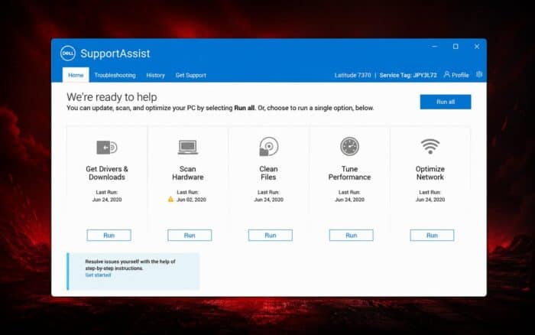The width and height of the screenshot is (535, 335).
Task: Open the Get Support tab
Action: [191, 75]
